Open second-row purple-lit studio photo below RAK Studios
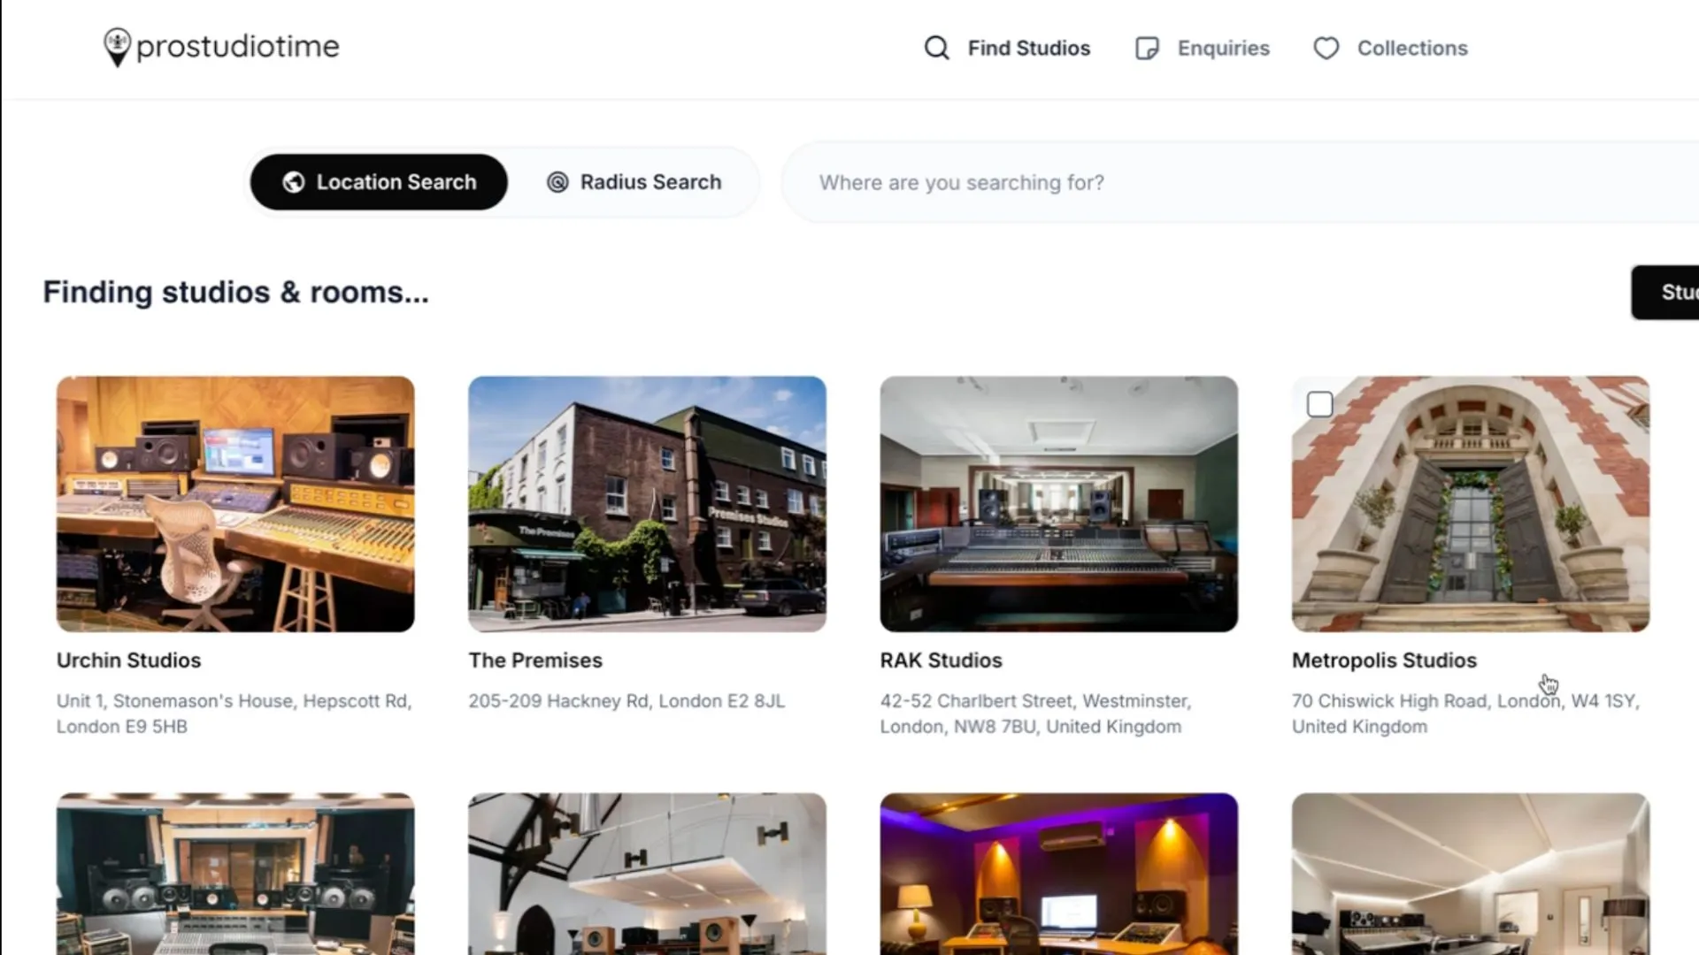This screenshot has width=1699, height=955. [x=1058, y=874]
